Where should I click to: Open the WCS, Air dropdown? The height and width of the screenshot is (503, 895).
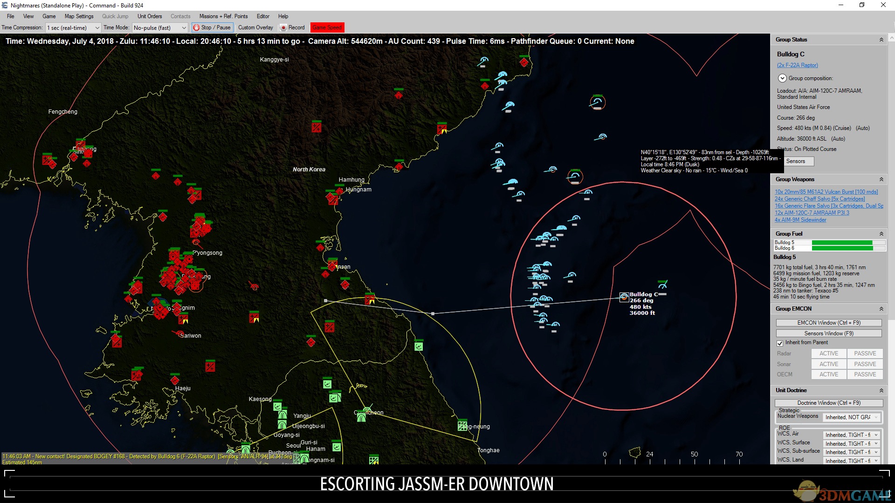tap(852, 435)
